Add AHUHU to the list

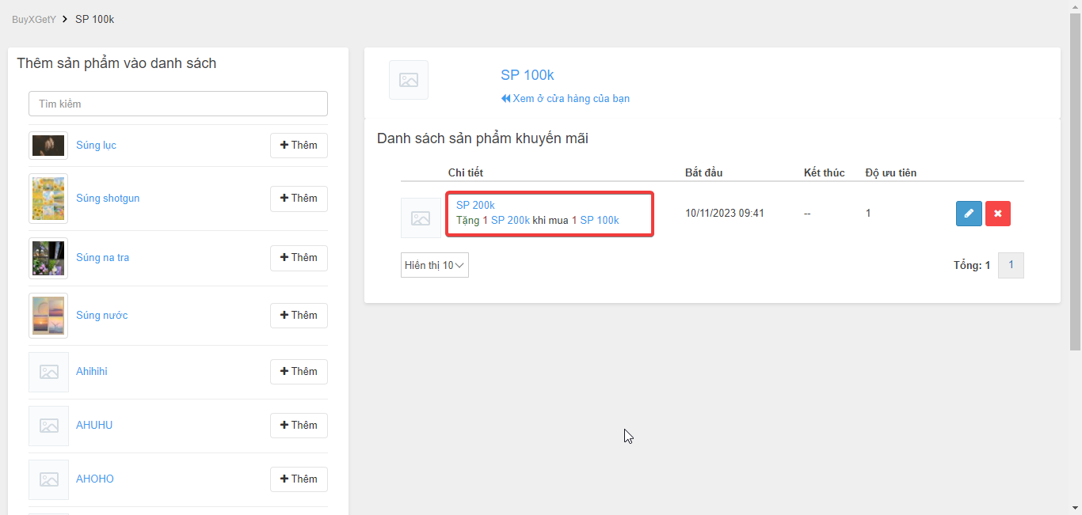click(x=299, y=426)
